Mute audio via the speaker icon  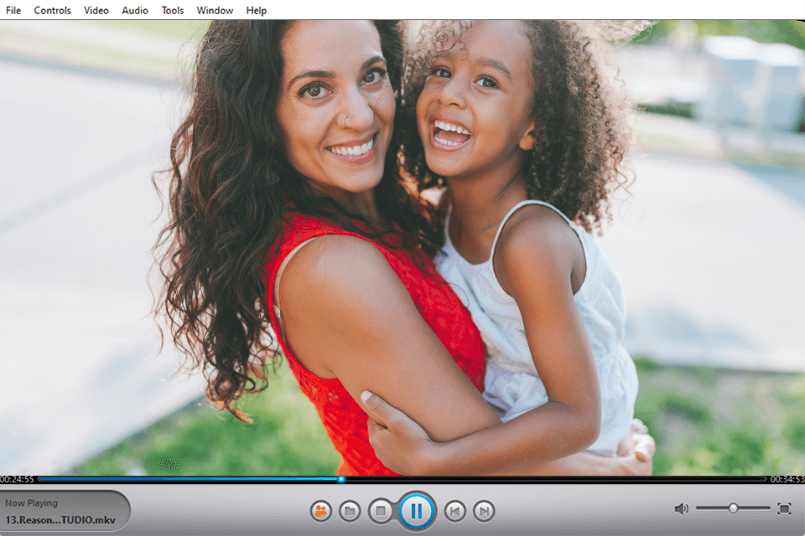(682, 508)
